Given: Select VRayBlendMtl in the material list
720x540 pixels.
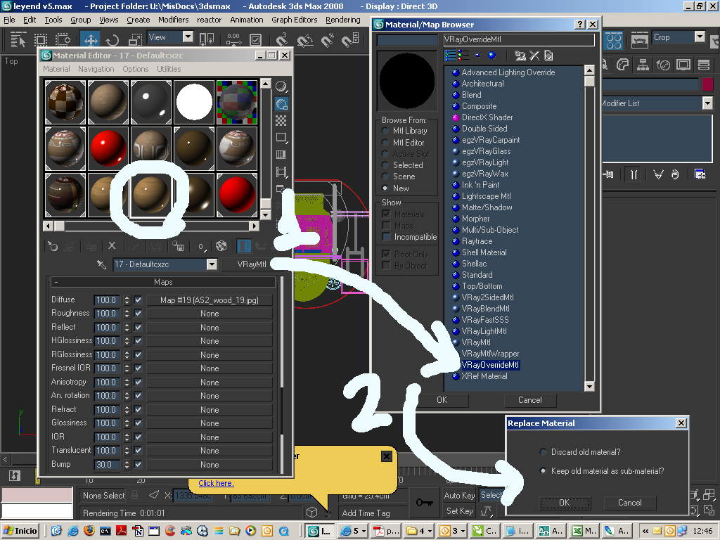Looking at the screenshot, I should tap(485, 309).
